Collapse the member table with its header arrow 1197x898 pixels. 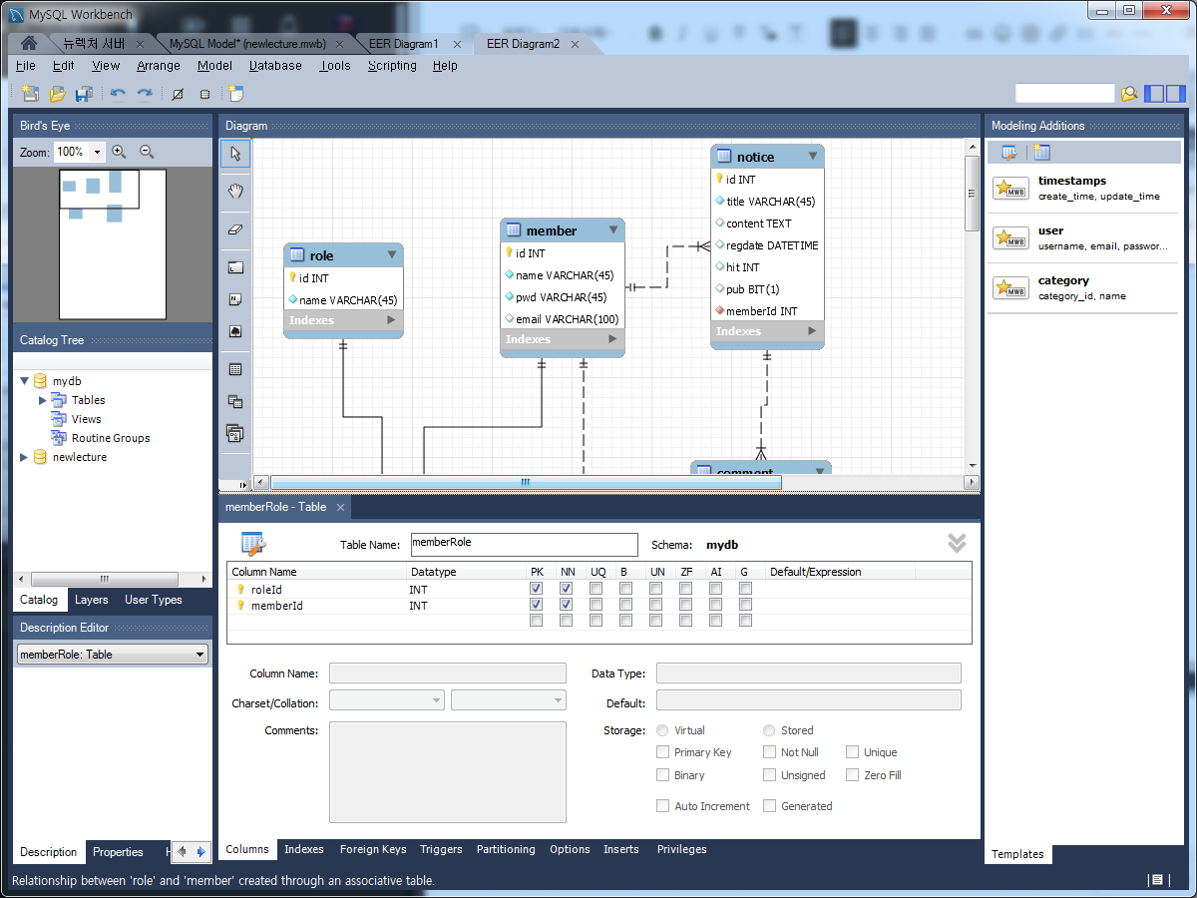coord(613,230)
